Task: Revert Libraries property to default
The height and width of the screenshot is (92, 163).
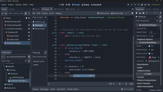Action: [x=146, y=61]
